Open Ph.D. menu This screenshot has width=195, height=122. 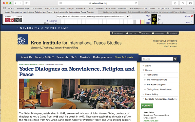(74, 57)
